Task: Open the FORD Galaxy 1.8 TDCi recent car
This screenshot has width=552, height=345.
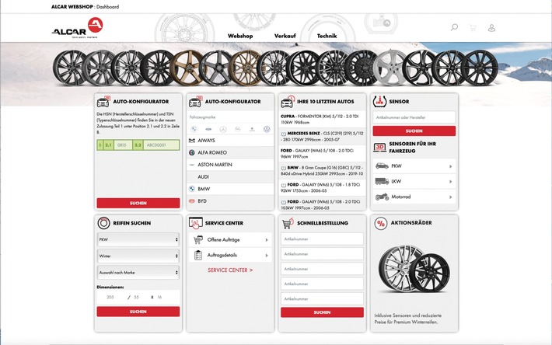Action: 322,187
